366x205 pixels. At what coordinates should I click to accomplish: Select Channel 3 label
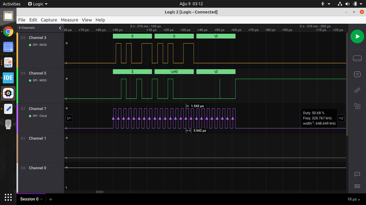37,38
